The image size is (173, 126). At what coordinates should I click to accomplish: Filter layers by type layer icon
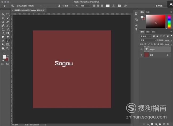pyautogui.click(x=161, y=36)
